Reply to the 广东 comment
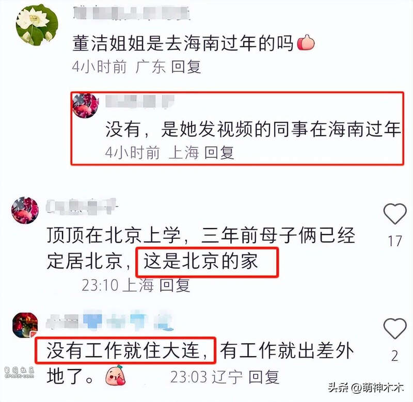 [x=186, y=67]
